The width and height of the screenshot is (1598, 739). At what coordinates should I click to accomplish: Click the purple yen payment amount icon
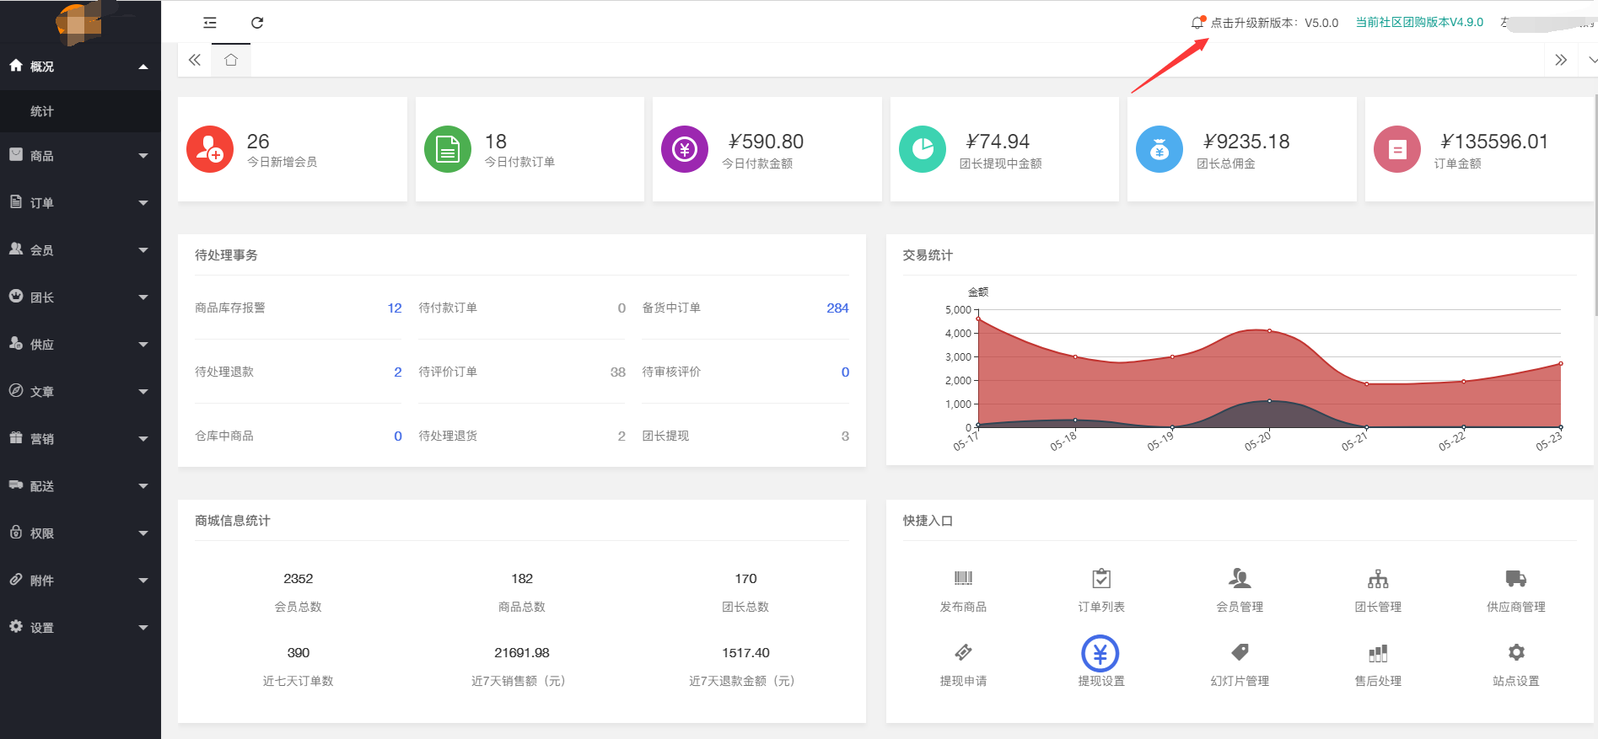[685, 149]
